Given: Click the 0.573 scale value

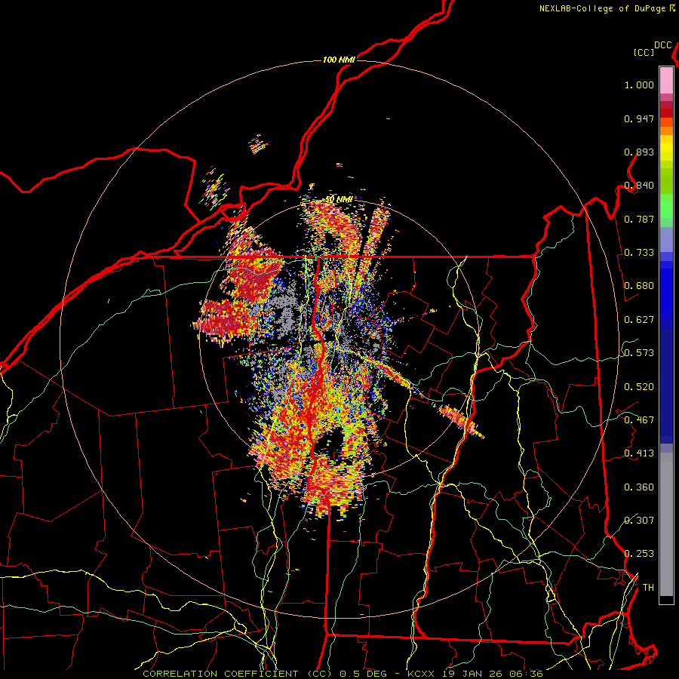Looking at the screenshot, I should click(x=639, y=352).
